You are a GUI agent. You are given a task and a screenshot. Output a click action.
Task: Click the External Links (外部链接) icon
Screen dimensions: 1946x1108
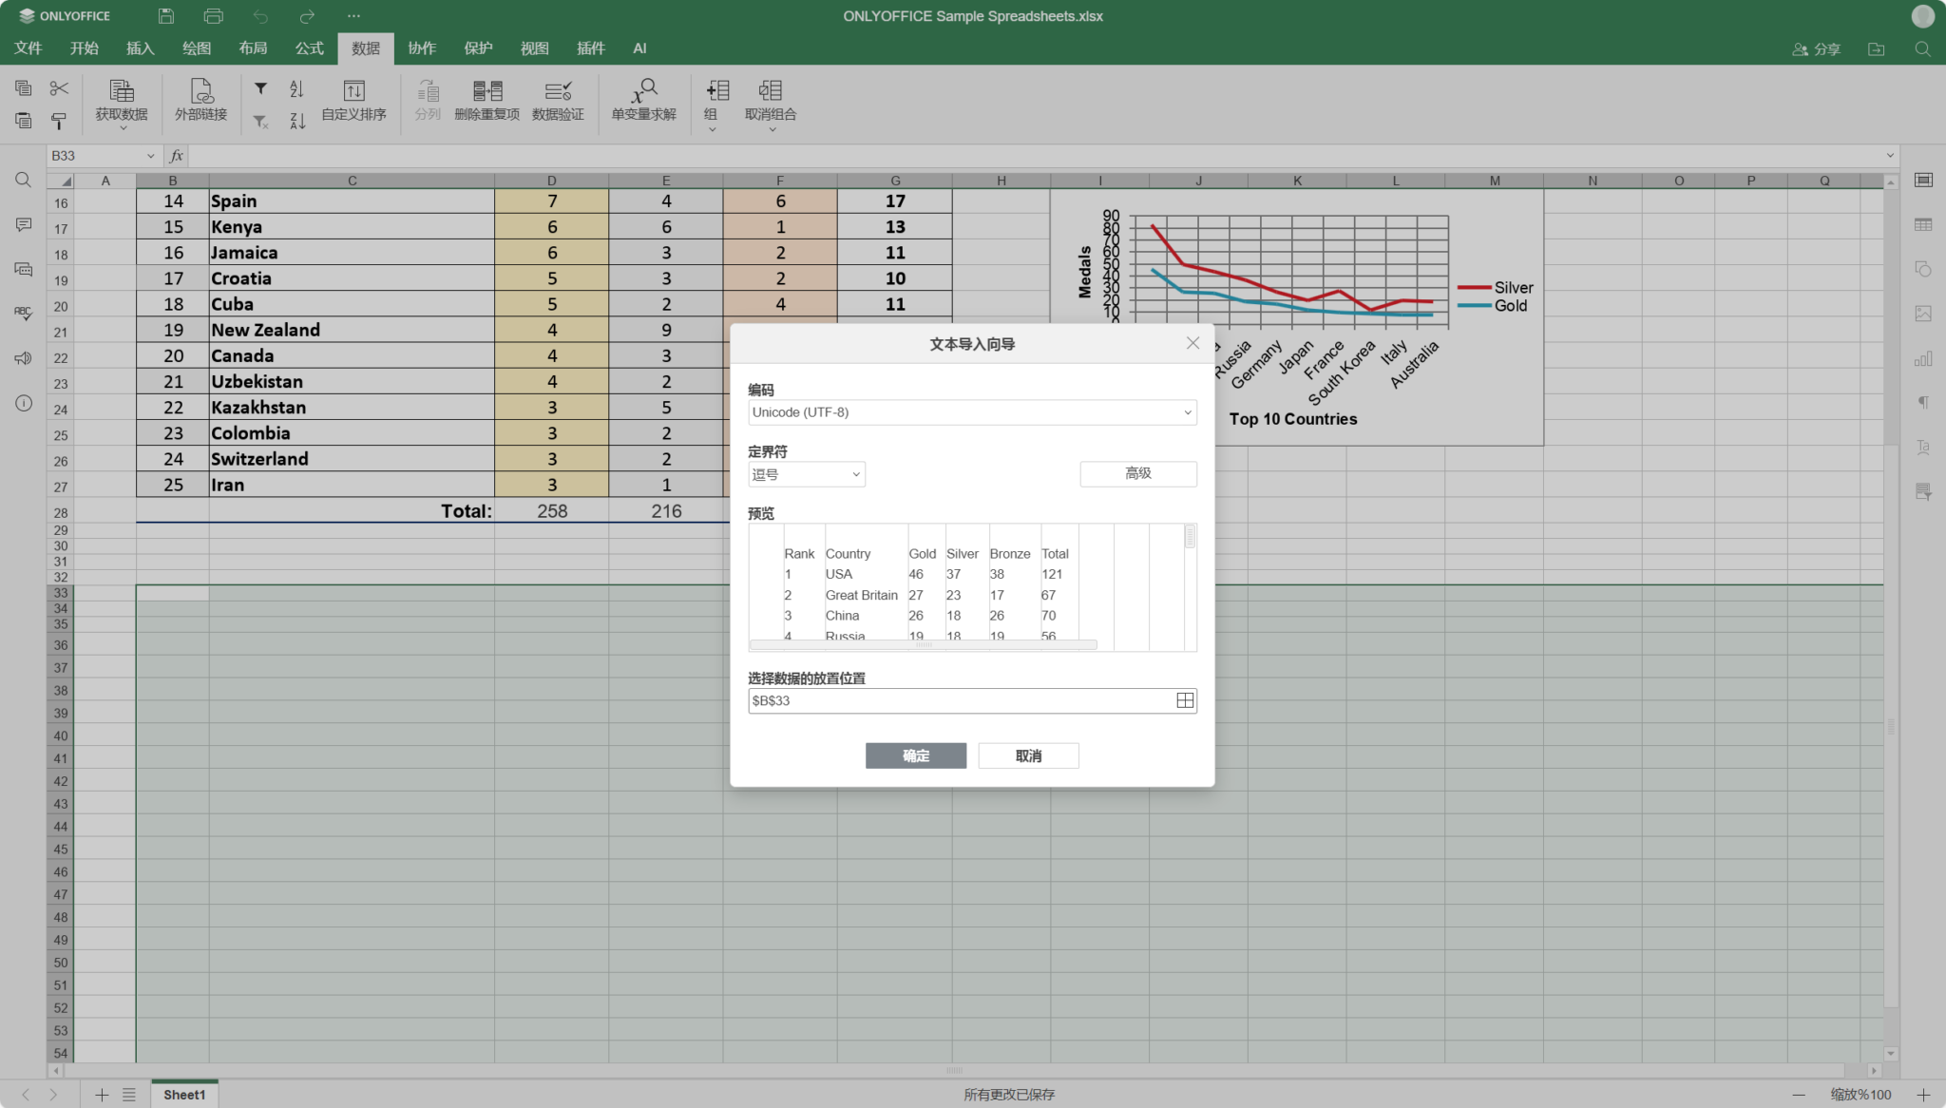[200, 91]
